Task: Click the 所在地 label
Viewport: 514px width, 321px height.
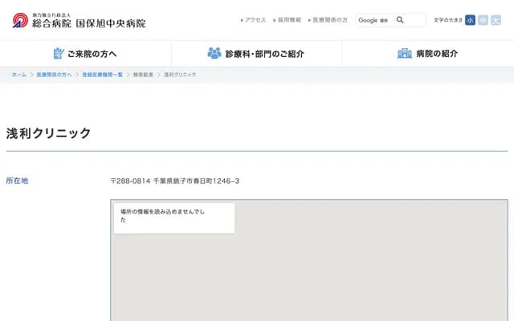Action: (17, 181)
